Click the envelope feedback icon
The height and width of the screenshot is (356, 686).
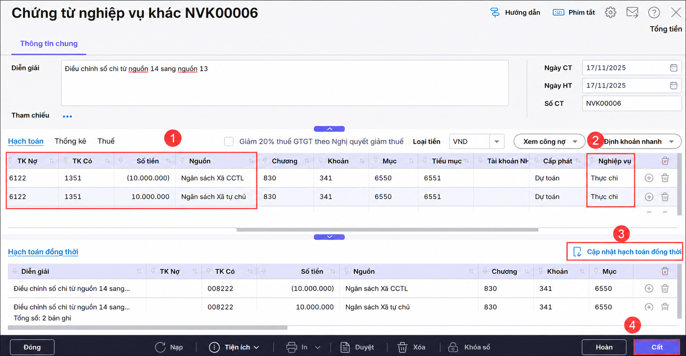pyautogui.click(x=632, y=12)
